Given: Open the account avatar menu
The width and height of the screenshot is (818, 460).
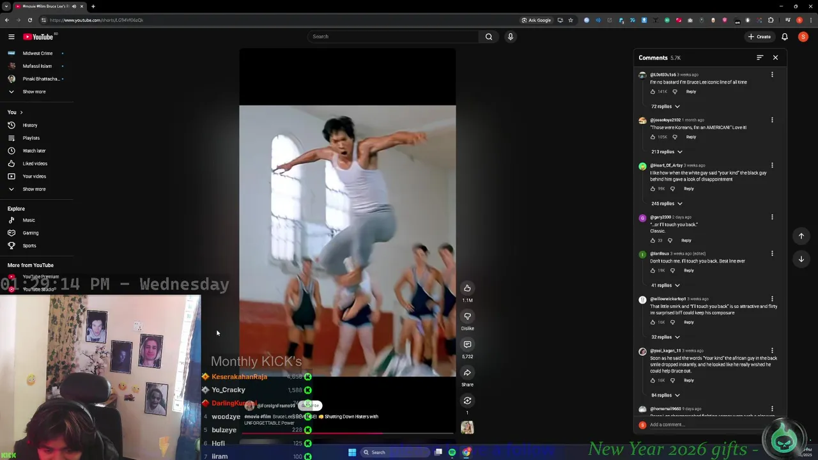Looking at the screenshot, I should point(803,36).
